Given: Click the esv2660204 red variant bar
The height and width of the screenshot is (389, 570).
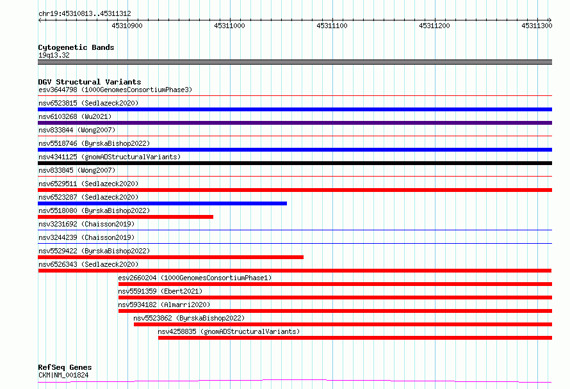Looking at the screenshot, I should (x=335, y=284).
